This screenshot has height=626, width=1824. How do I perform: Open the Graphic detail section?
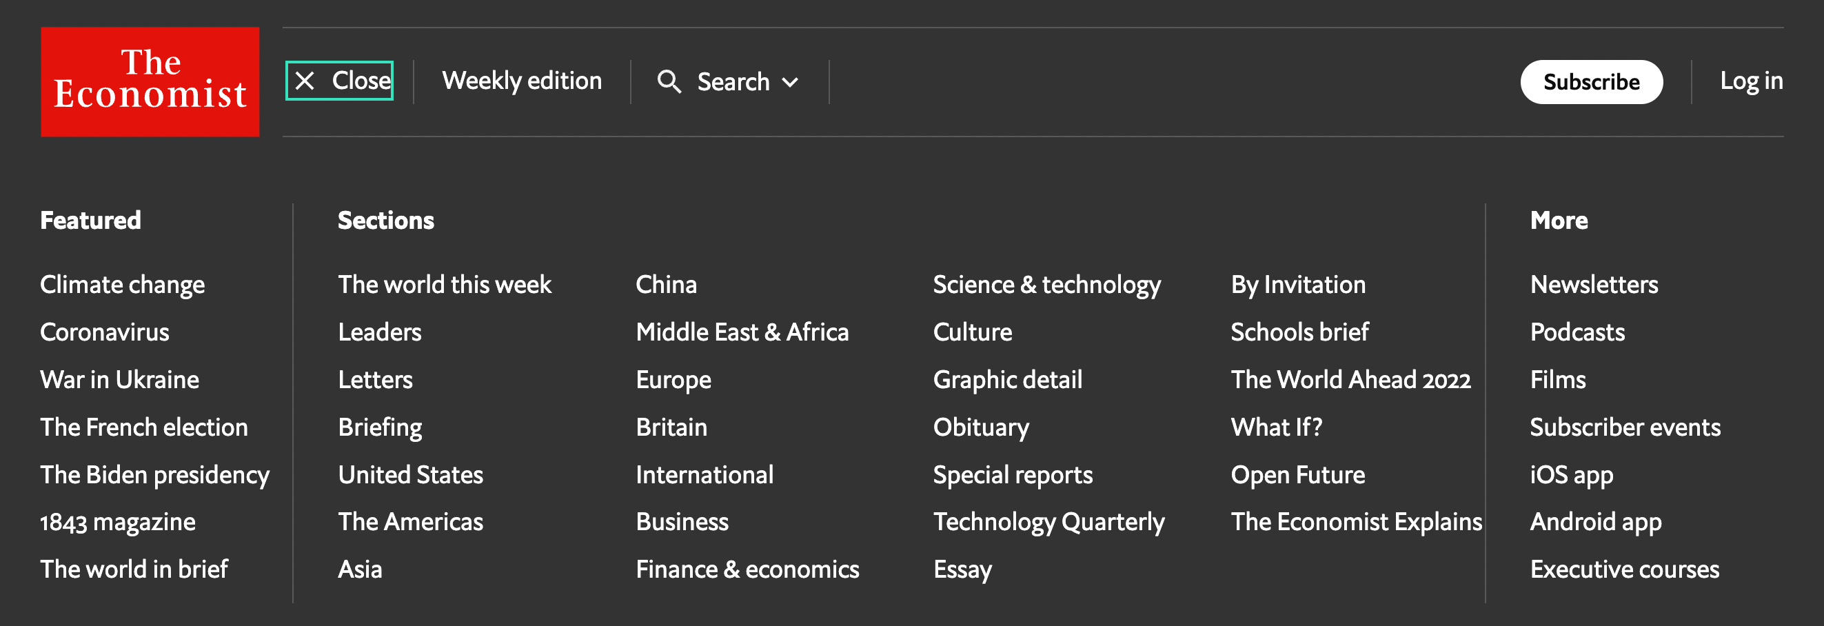click(1008, 380)
